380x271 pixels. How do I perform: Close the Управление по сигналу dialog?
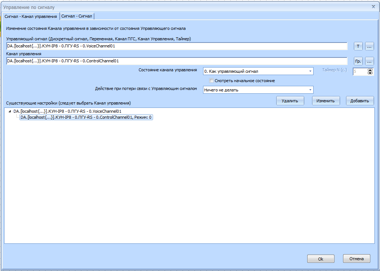[373, 6]
